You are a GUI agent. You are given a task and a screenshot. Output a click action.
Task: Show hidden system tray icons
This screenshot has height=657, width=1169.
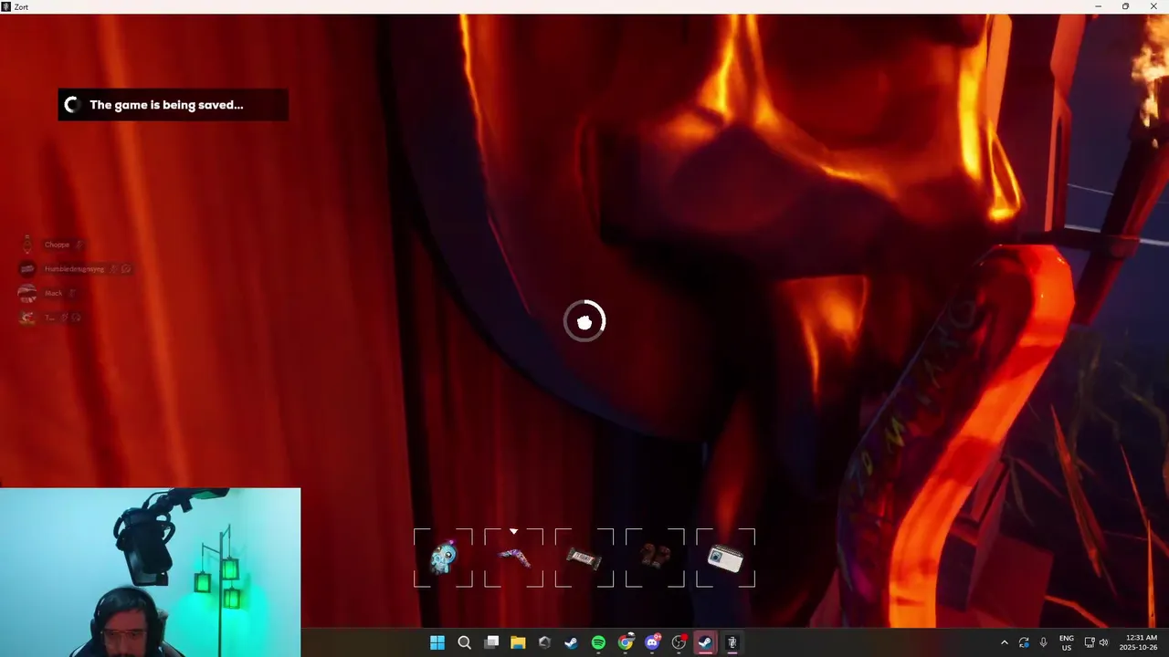tap(1005, 642)
